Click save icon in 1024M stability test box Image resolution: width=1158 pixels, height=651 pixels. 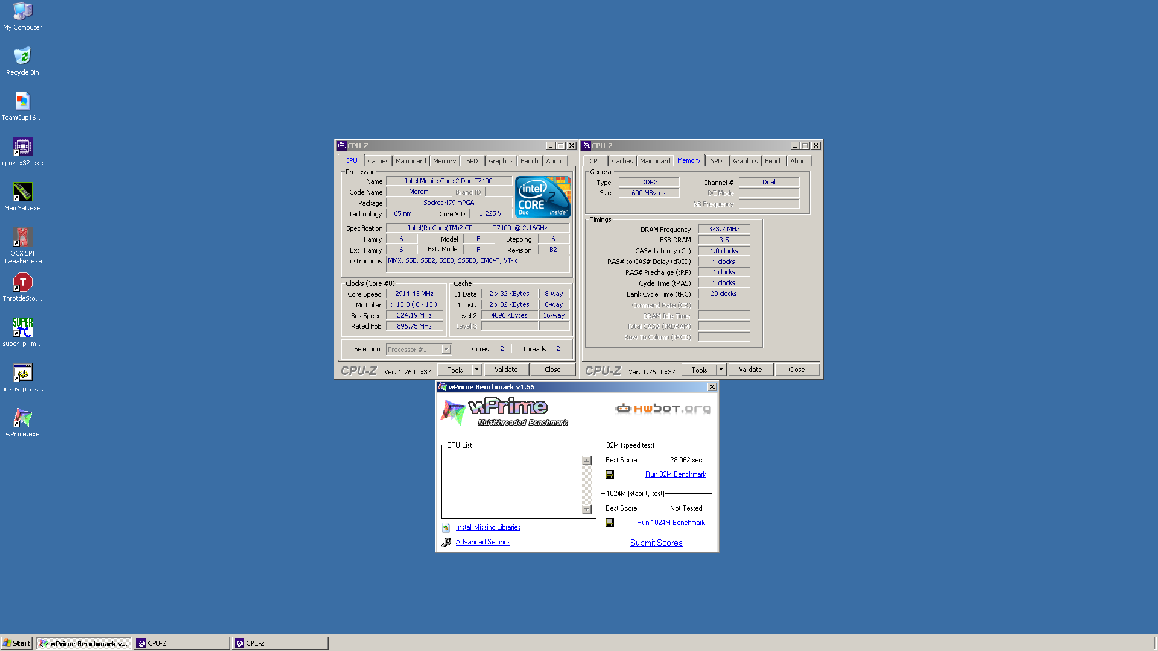coord(610,523)
